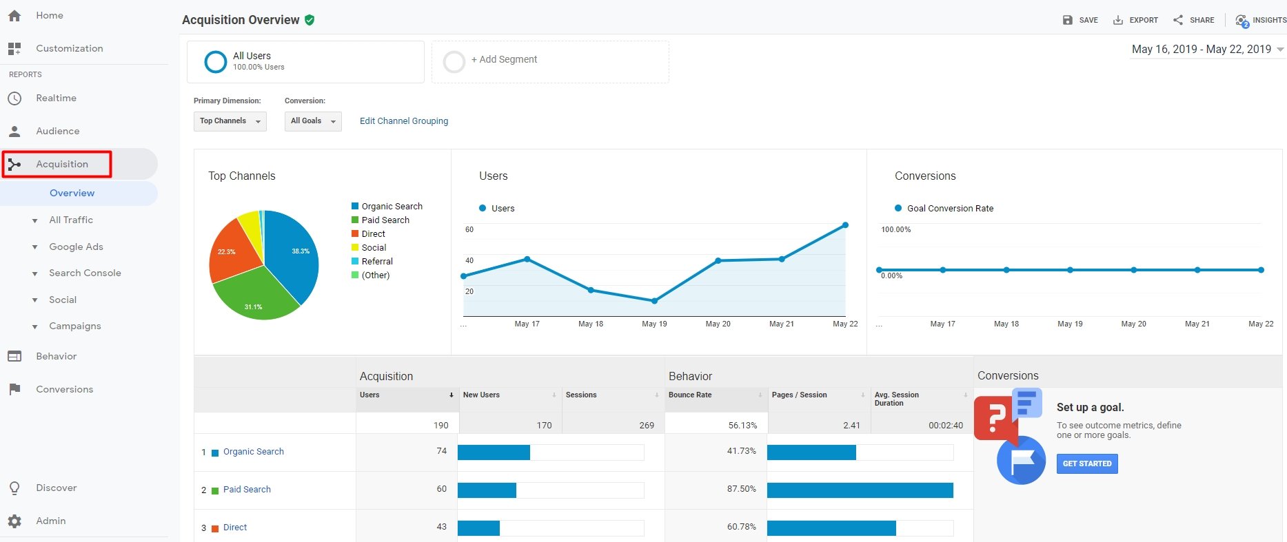Open the Top Channels primary dimension dropdown

click(230, 121)
